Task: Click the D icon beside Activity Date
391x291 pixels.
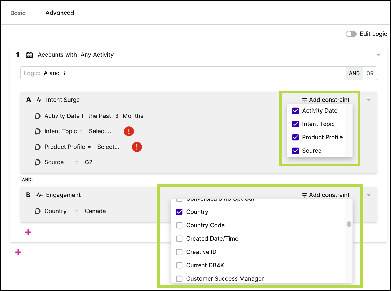Action: tap(37, 116)
